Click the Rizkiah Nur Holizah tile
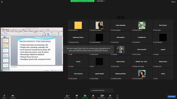Screen dimensions: 177x99 pyautogui.click(x=142, y=62)
